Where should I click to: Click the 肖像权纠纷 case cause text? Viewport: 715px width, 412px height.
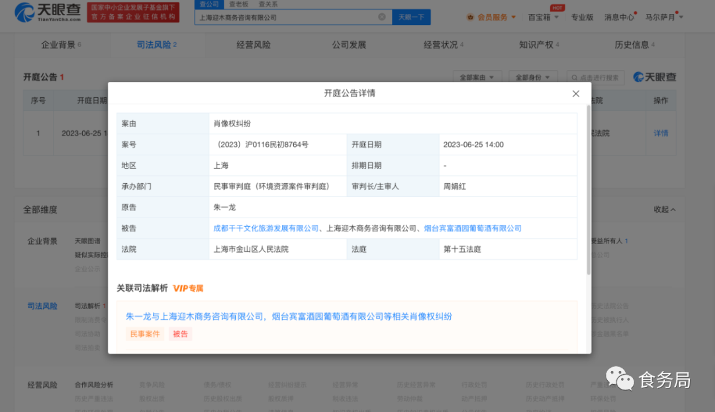pos(232,124)
